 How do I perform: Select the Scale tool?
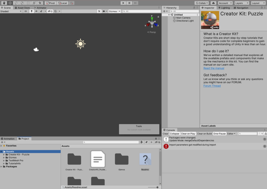pyautogui.click(x=22, y=3)
